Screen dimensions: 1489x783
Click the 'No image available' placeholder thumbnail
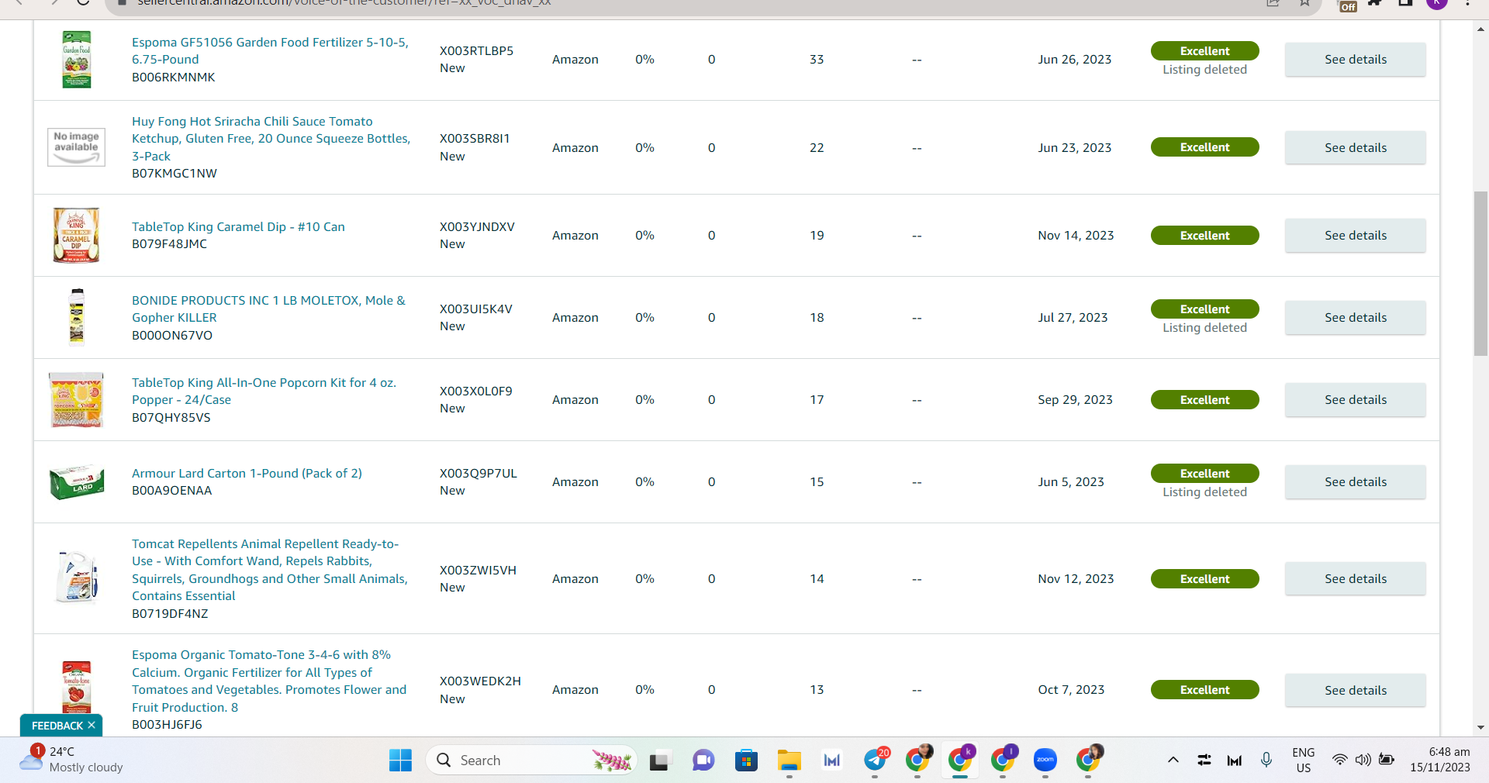[x=76, y=147]
